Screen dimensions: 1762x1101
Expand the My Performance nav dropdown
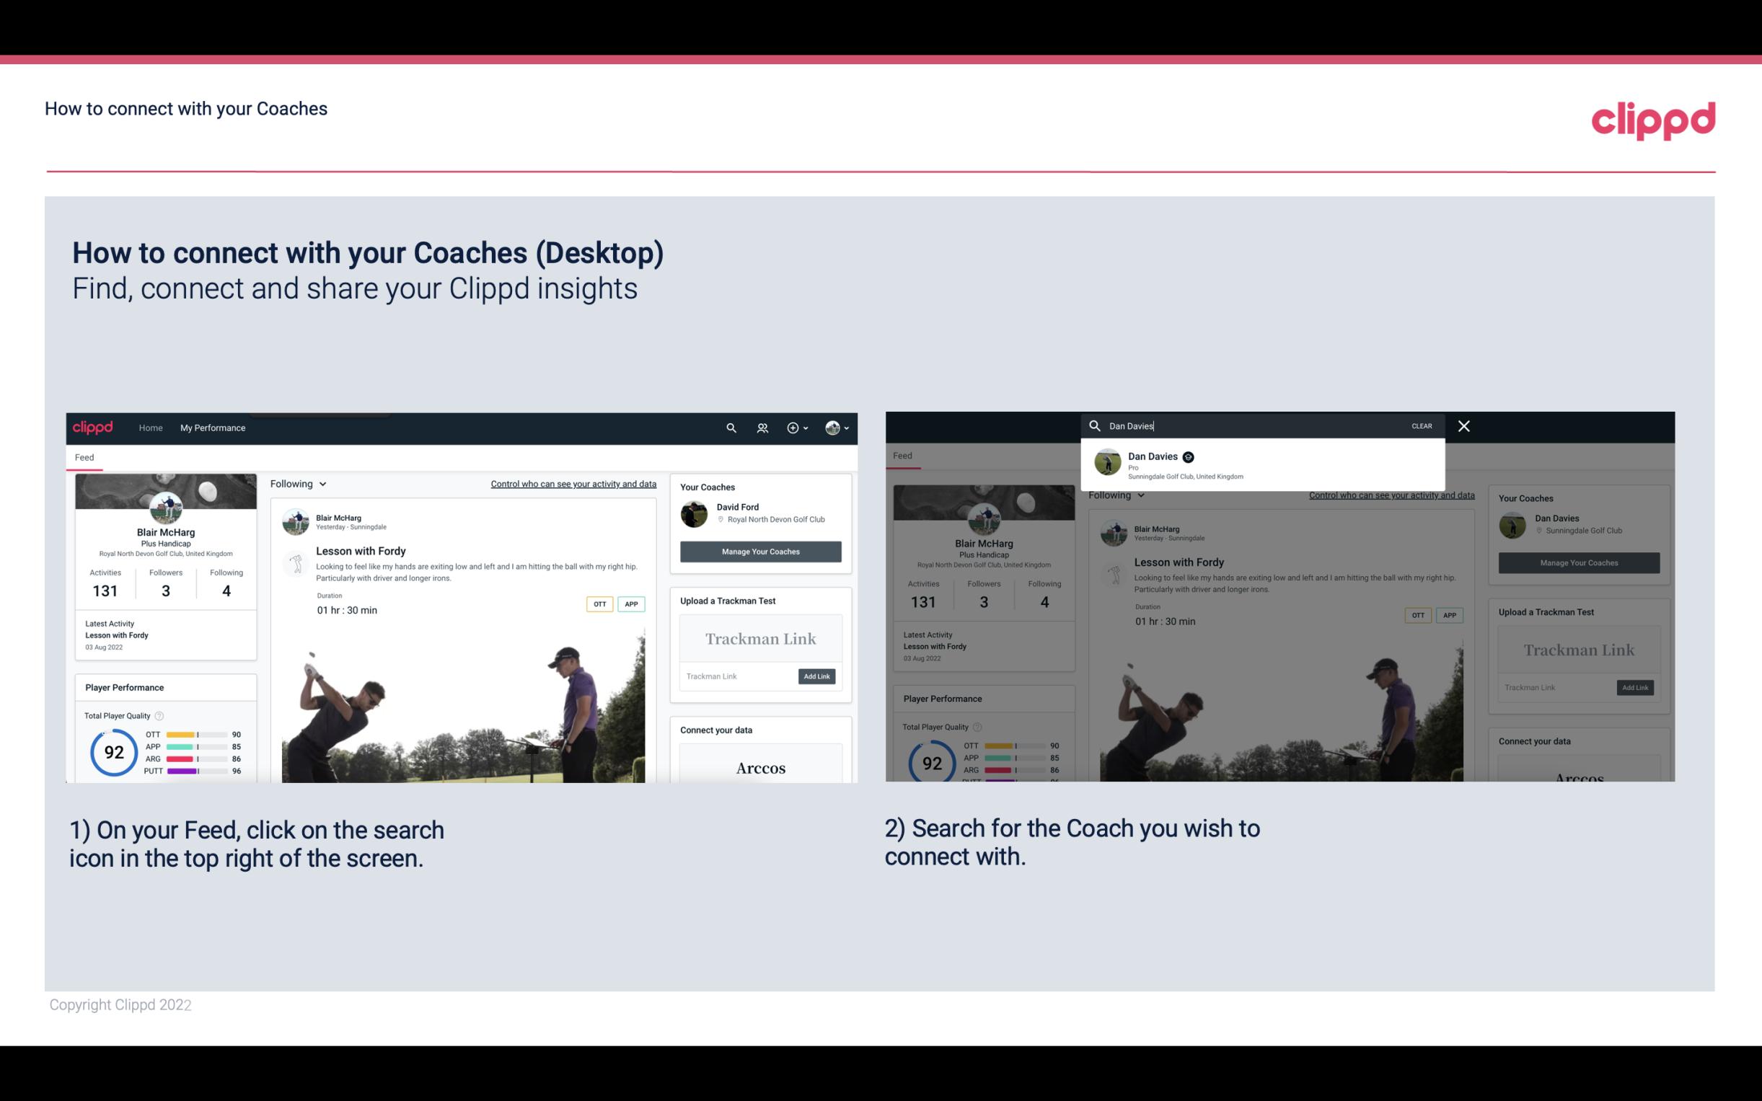pyautogui.click(x=213, y=428)
